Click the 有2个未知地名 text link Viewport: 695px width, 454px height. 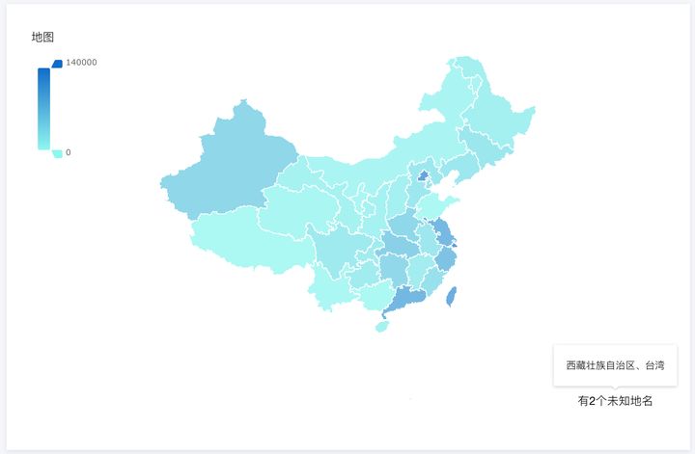click(615, 401)
